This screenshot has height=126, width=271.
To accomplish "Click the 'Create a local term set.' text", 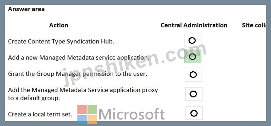I will tap(40, 114).
